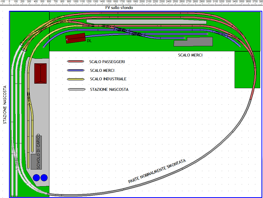Image resolution: width=263 pixels, height=198 pixels.
Task: Click the SCIVOLO DI CARICO vertical label
Action: 38,151
